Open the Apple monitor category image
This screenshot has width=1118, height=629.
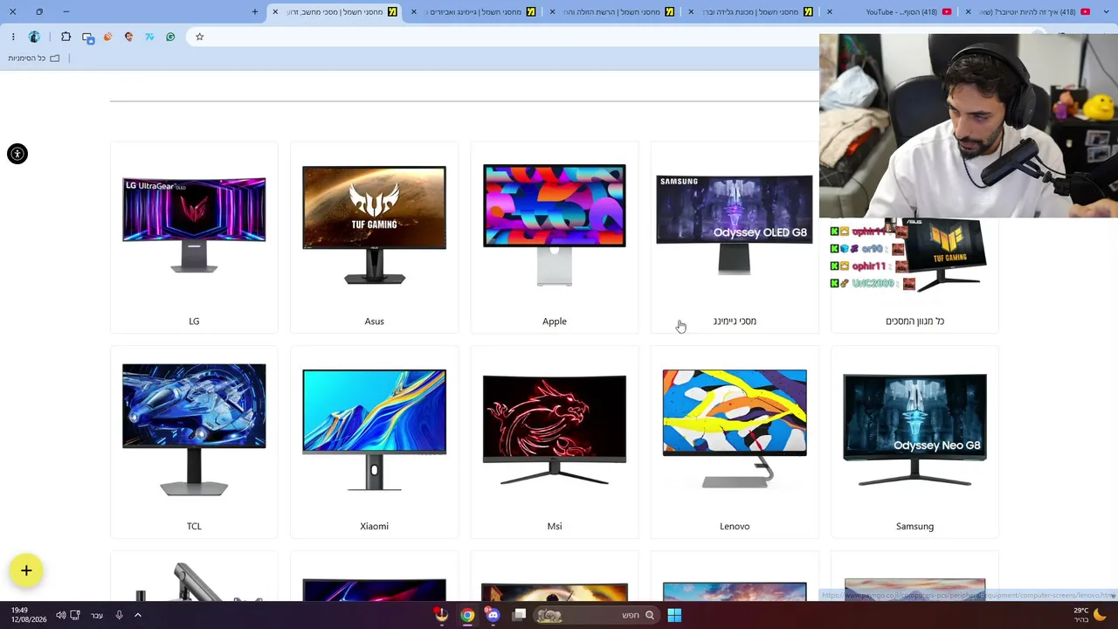point(555,225)
